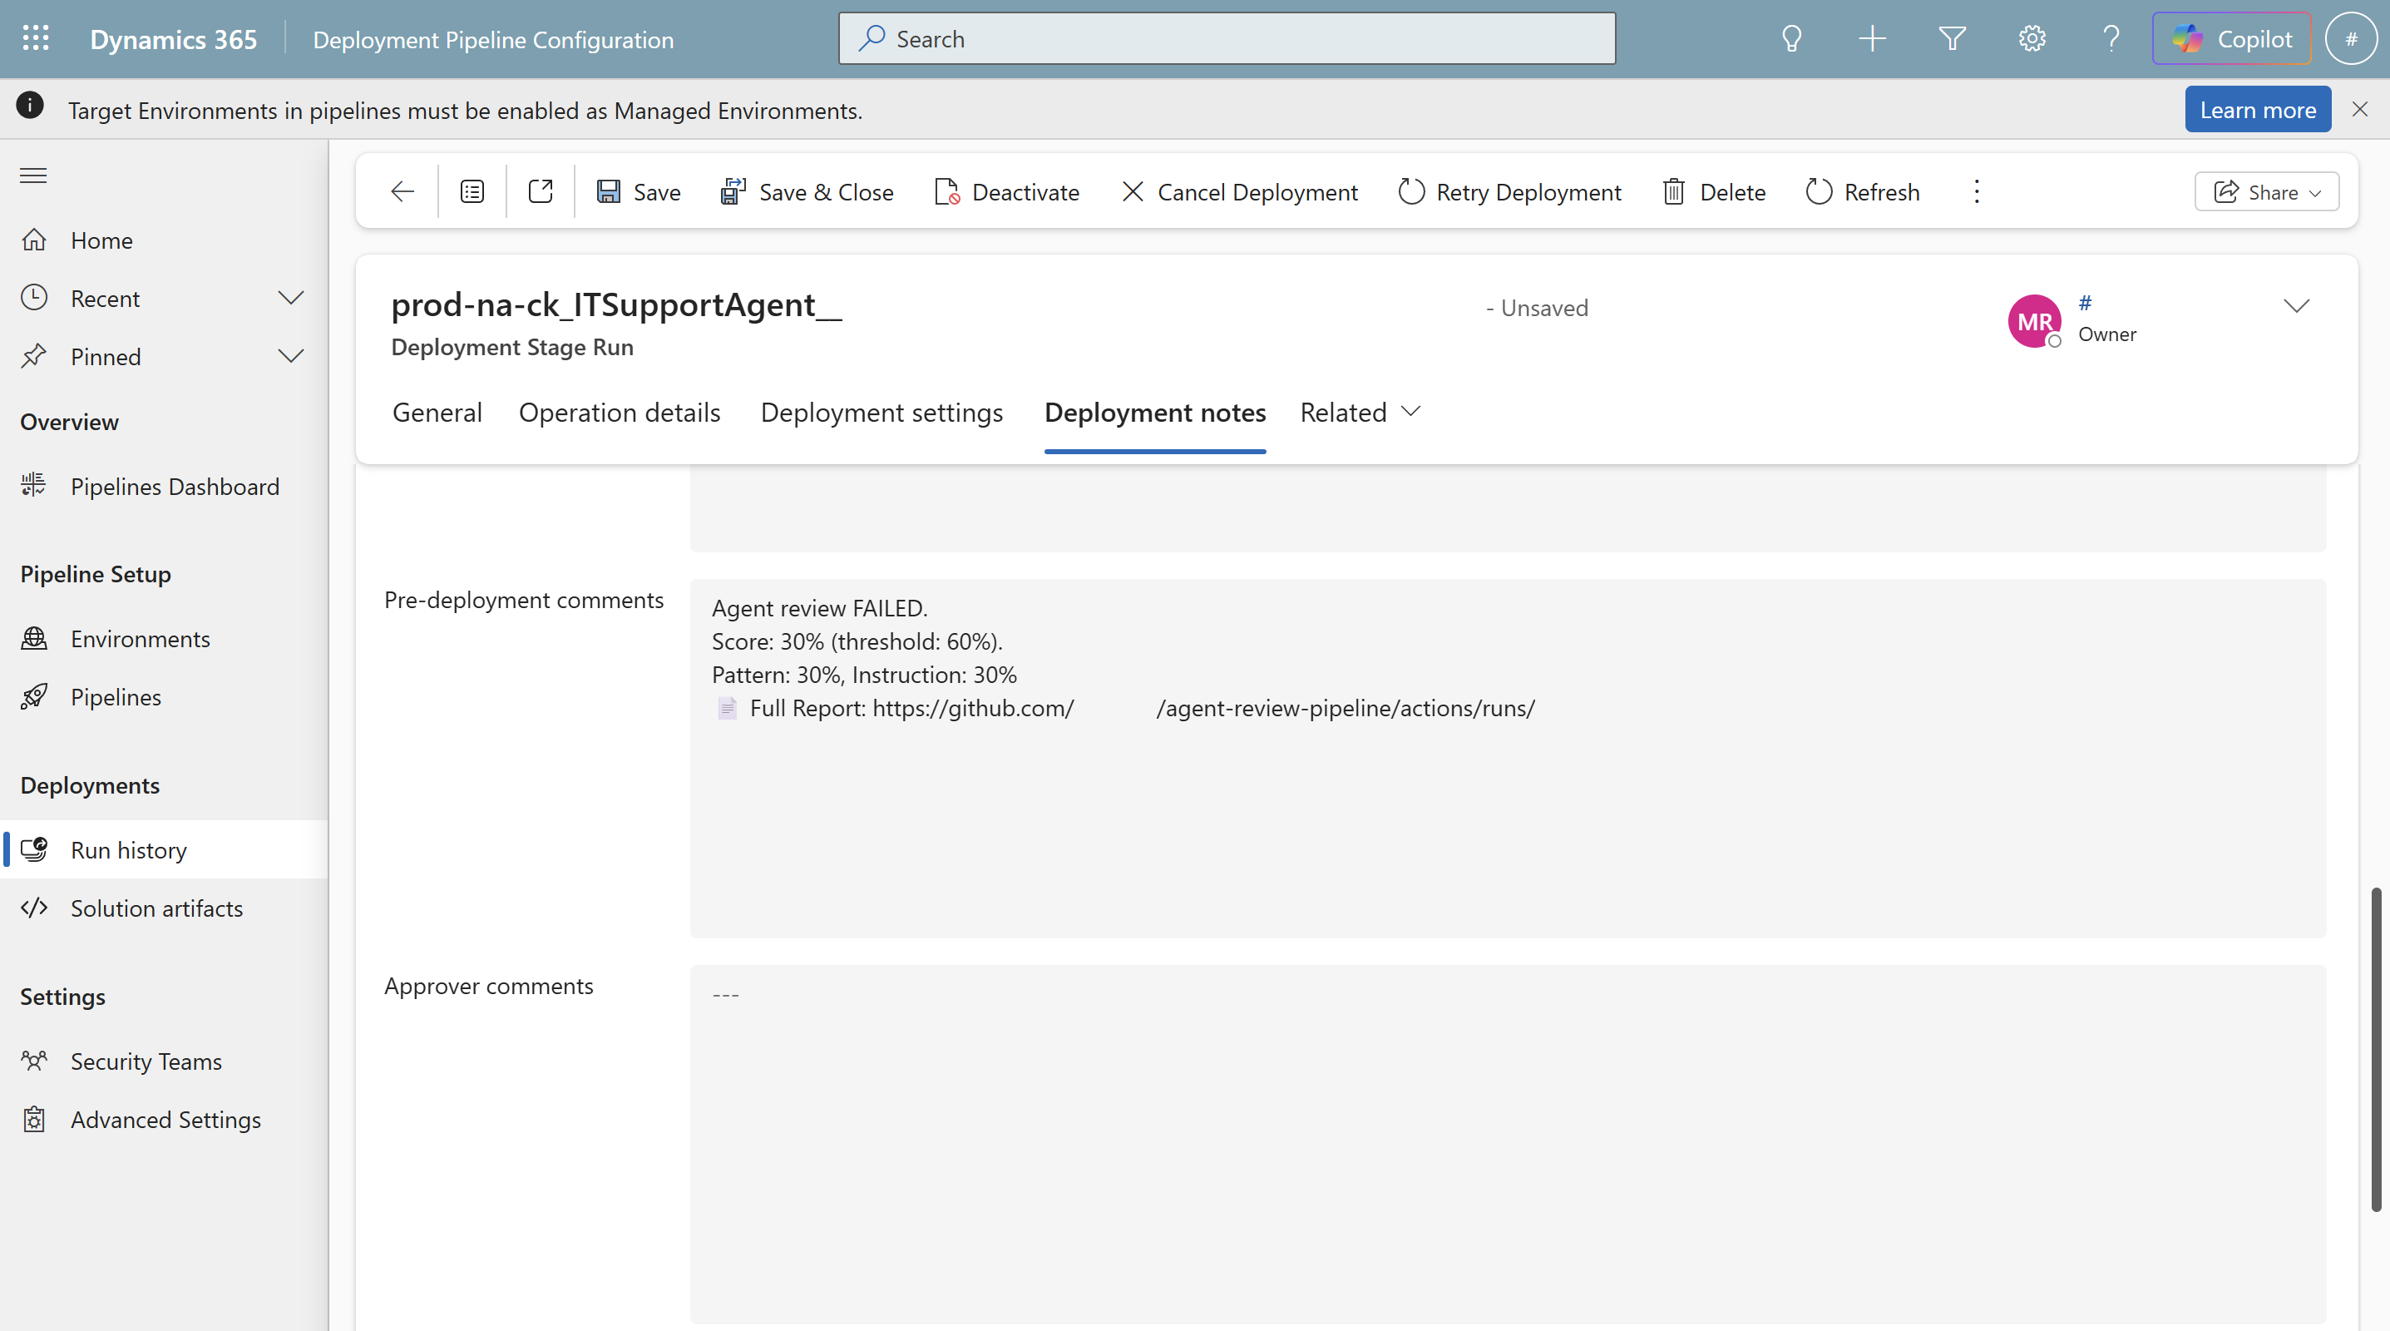Click the record title prod-na-ck_ITSupportAgent__

pyautogui.click(x=616, y=305)
